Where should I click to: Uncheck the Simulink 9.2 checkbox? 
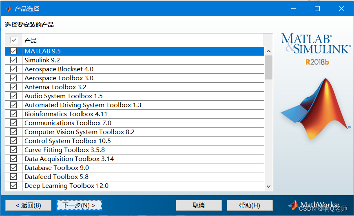(x=14, y=60)
